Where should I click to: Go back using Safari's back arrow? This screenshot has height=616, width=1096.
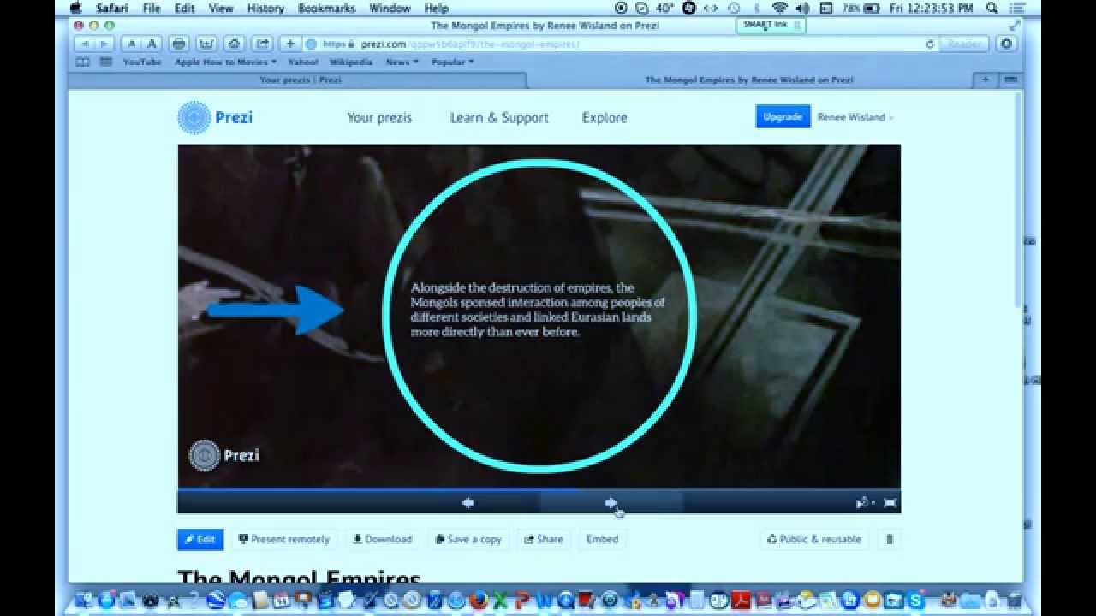84,44
